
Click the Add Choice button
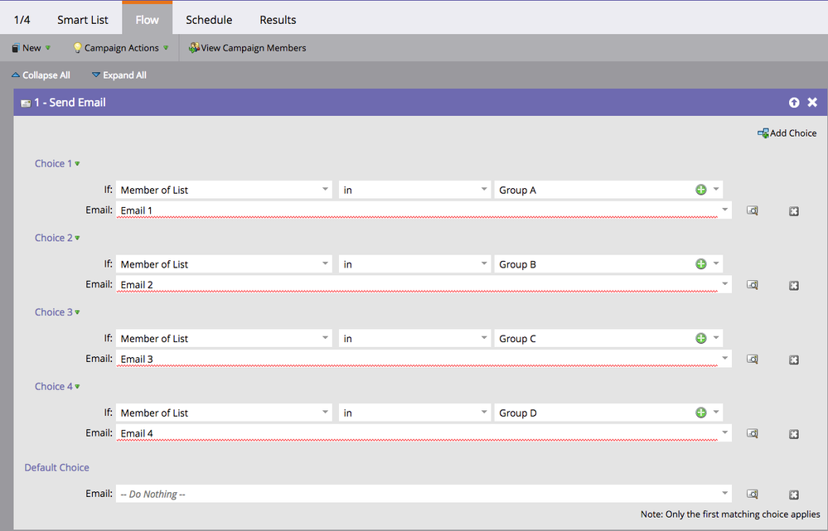click(x=787, y=133)
